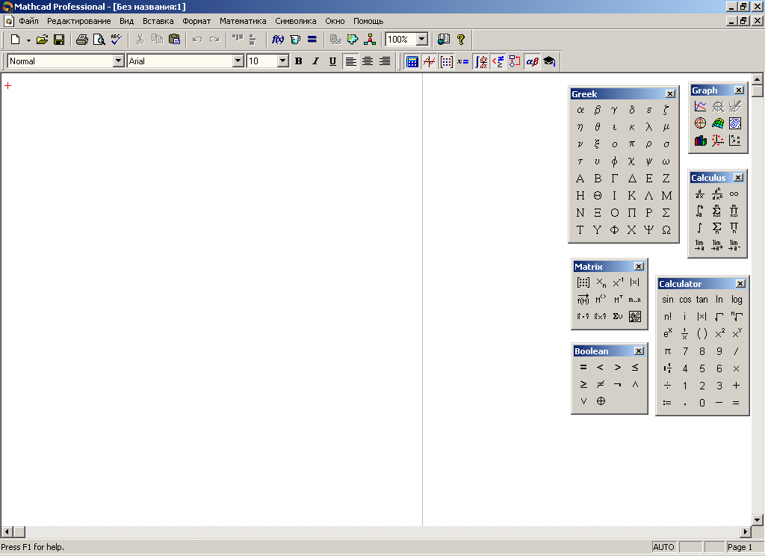This screenshot has width=765, height=556.
Task: Open the Normal style dropdown
Action: coord(119,61)
